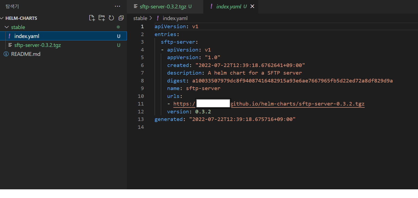Select the index.yaml editor tab
418x198 pixels.
pyautogui.click(x=231, y=7)
